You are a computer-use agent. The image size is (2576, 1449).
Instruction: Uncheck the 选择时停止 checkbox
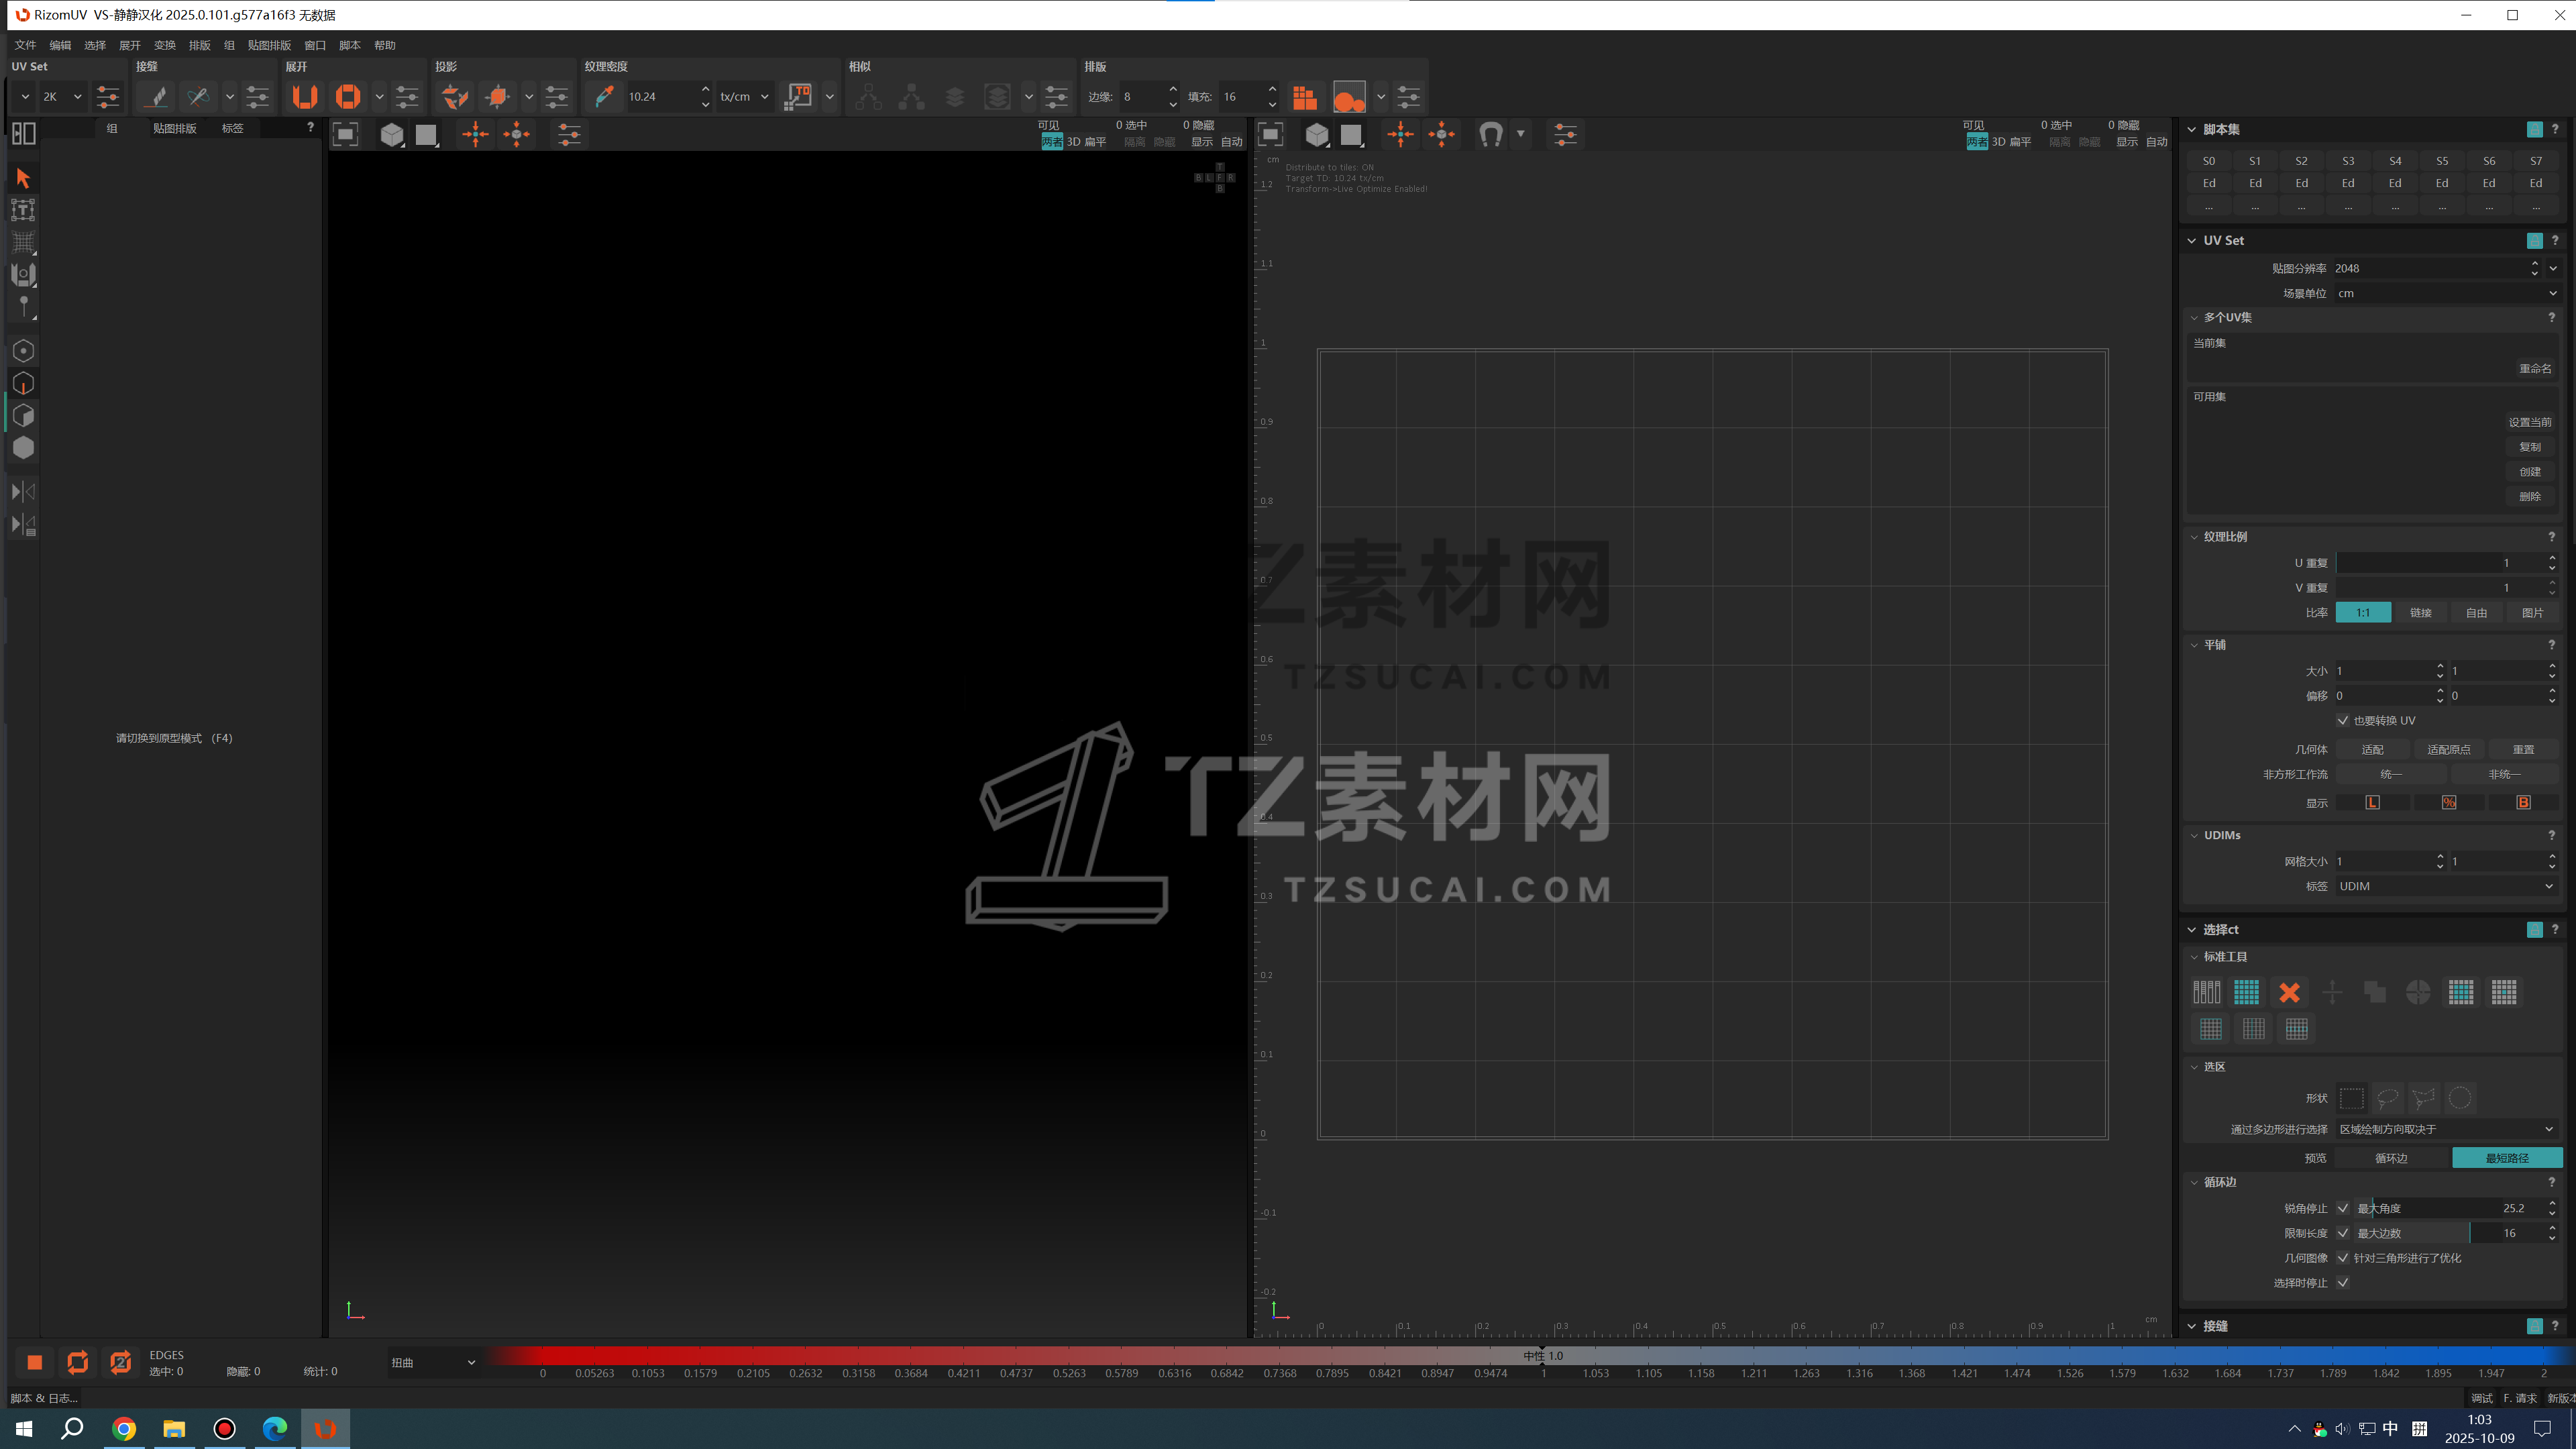pos(2342,1282)
